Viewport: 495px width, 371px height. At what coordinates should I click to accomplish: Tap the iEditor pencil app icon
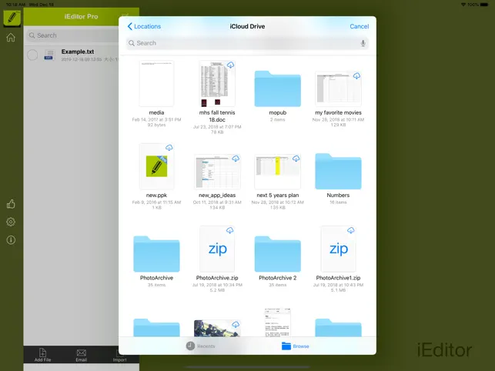pyautogui.click(x=12, y=18)
